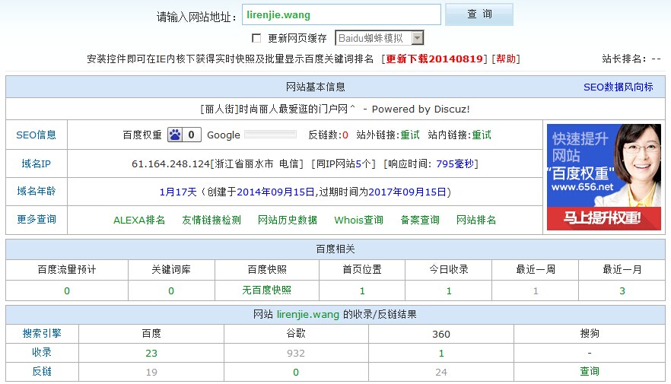Click the 首页位置 value 1
671x384 pixels.
click(362, 290)
